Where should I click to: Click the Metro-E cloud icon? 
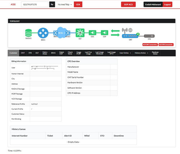pos(62,33)
